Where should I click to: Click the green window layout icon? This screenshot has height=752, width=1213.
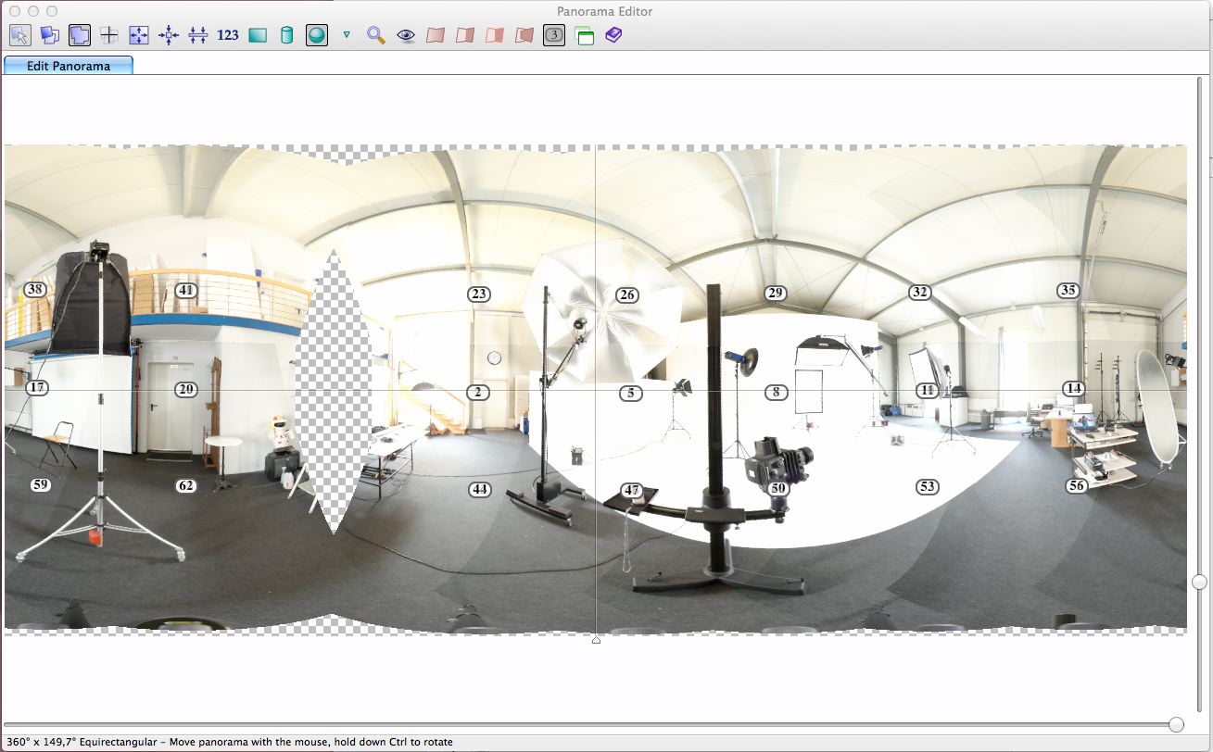click(584, 35)
